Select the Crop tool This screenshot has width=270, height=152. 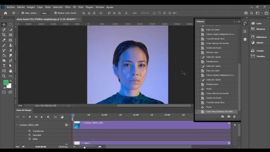[4, 35]
